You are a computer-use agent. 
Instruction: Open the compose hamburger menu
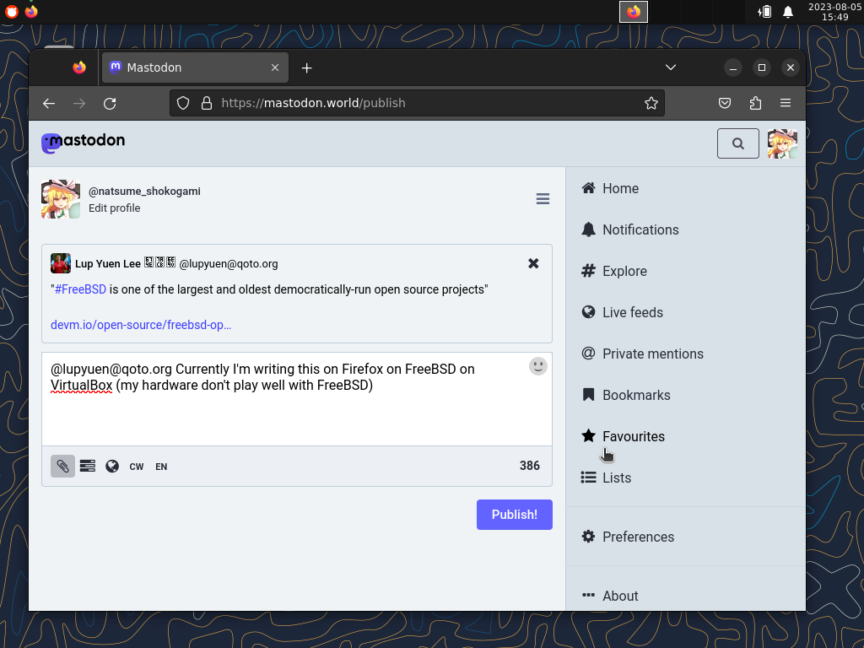click(x=543, y=199)
